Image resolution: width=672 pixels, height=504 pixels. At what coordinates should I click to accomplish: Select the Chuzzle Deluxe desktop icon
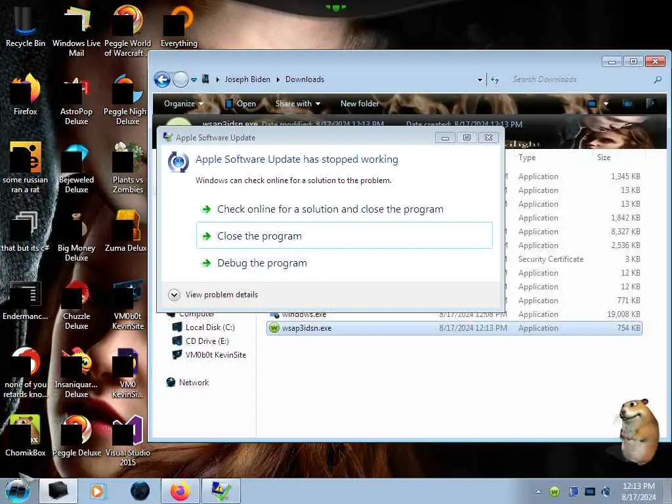(76, 305)
